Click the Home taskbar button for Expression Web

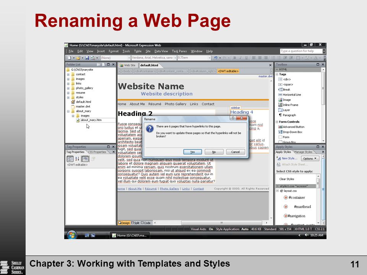click(x=130, y=235)
